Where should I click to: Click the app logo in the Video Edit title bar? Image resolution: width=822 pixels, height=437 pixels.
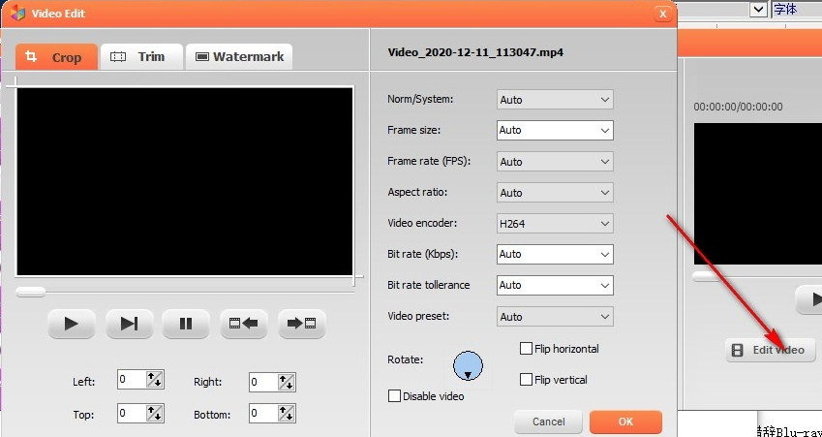17,13
